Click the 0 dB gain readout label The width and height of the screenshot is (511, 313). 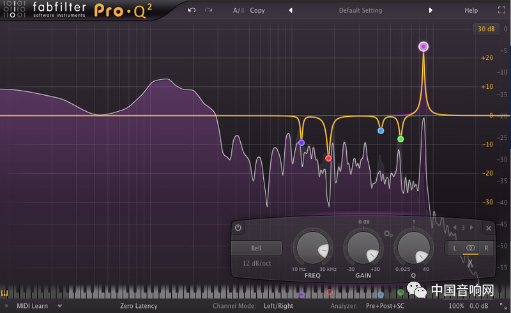coord(363,222)
